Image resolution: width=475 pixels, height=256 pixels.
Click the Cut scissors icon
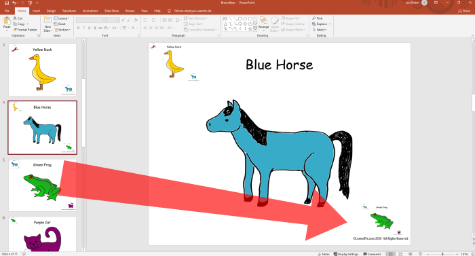(15, 18)
